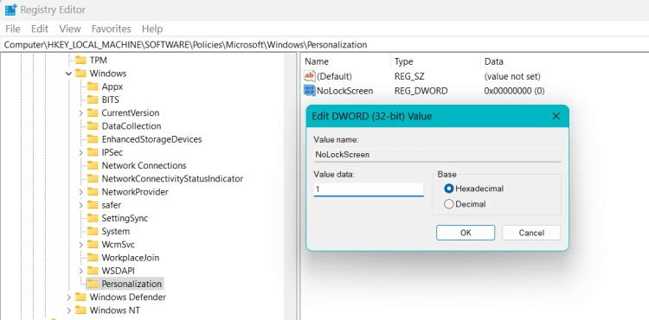This screenshot has height=320, width=649.
Task: Close the Edit DWORD dialog with X
Action: pos(556,116)
